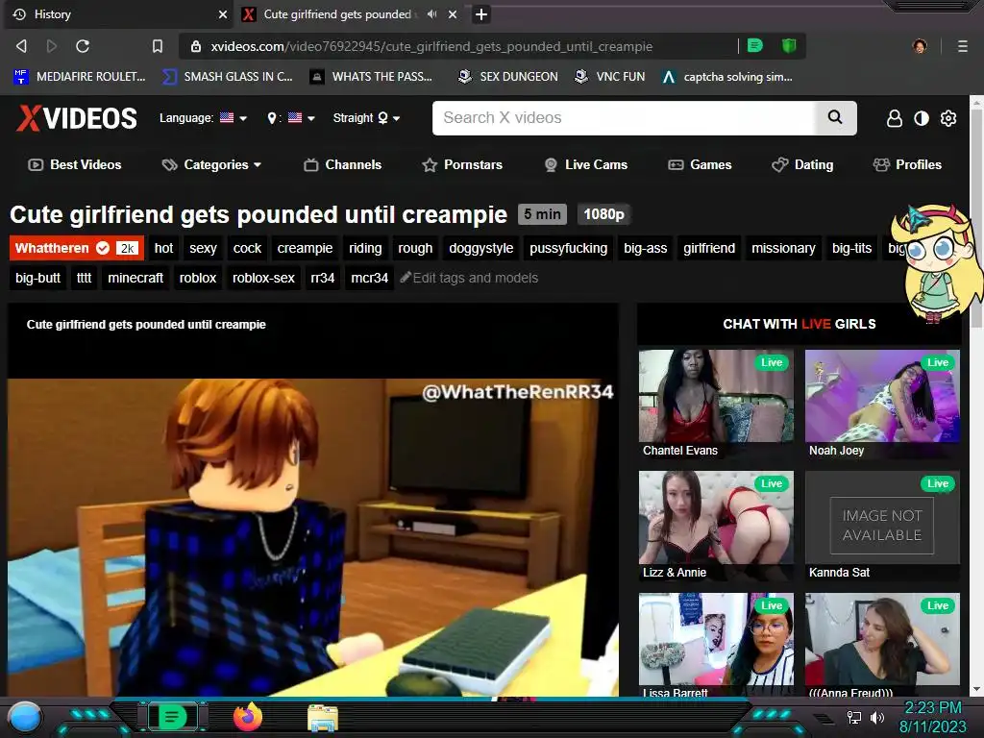
Task: Select the mcr34 tag
Action: tap(370, 278)
